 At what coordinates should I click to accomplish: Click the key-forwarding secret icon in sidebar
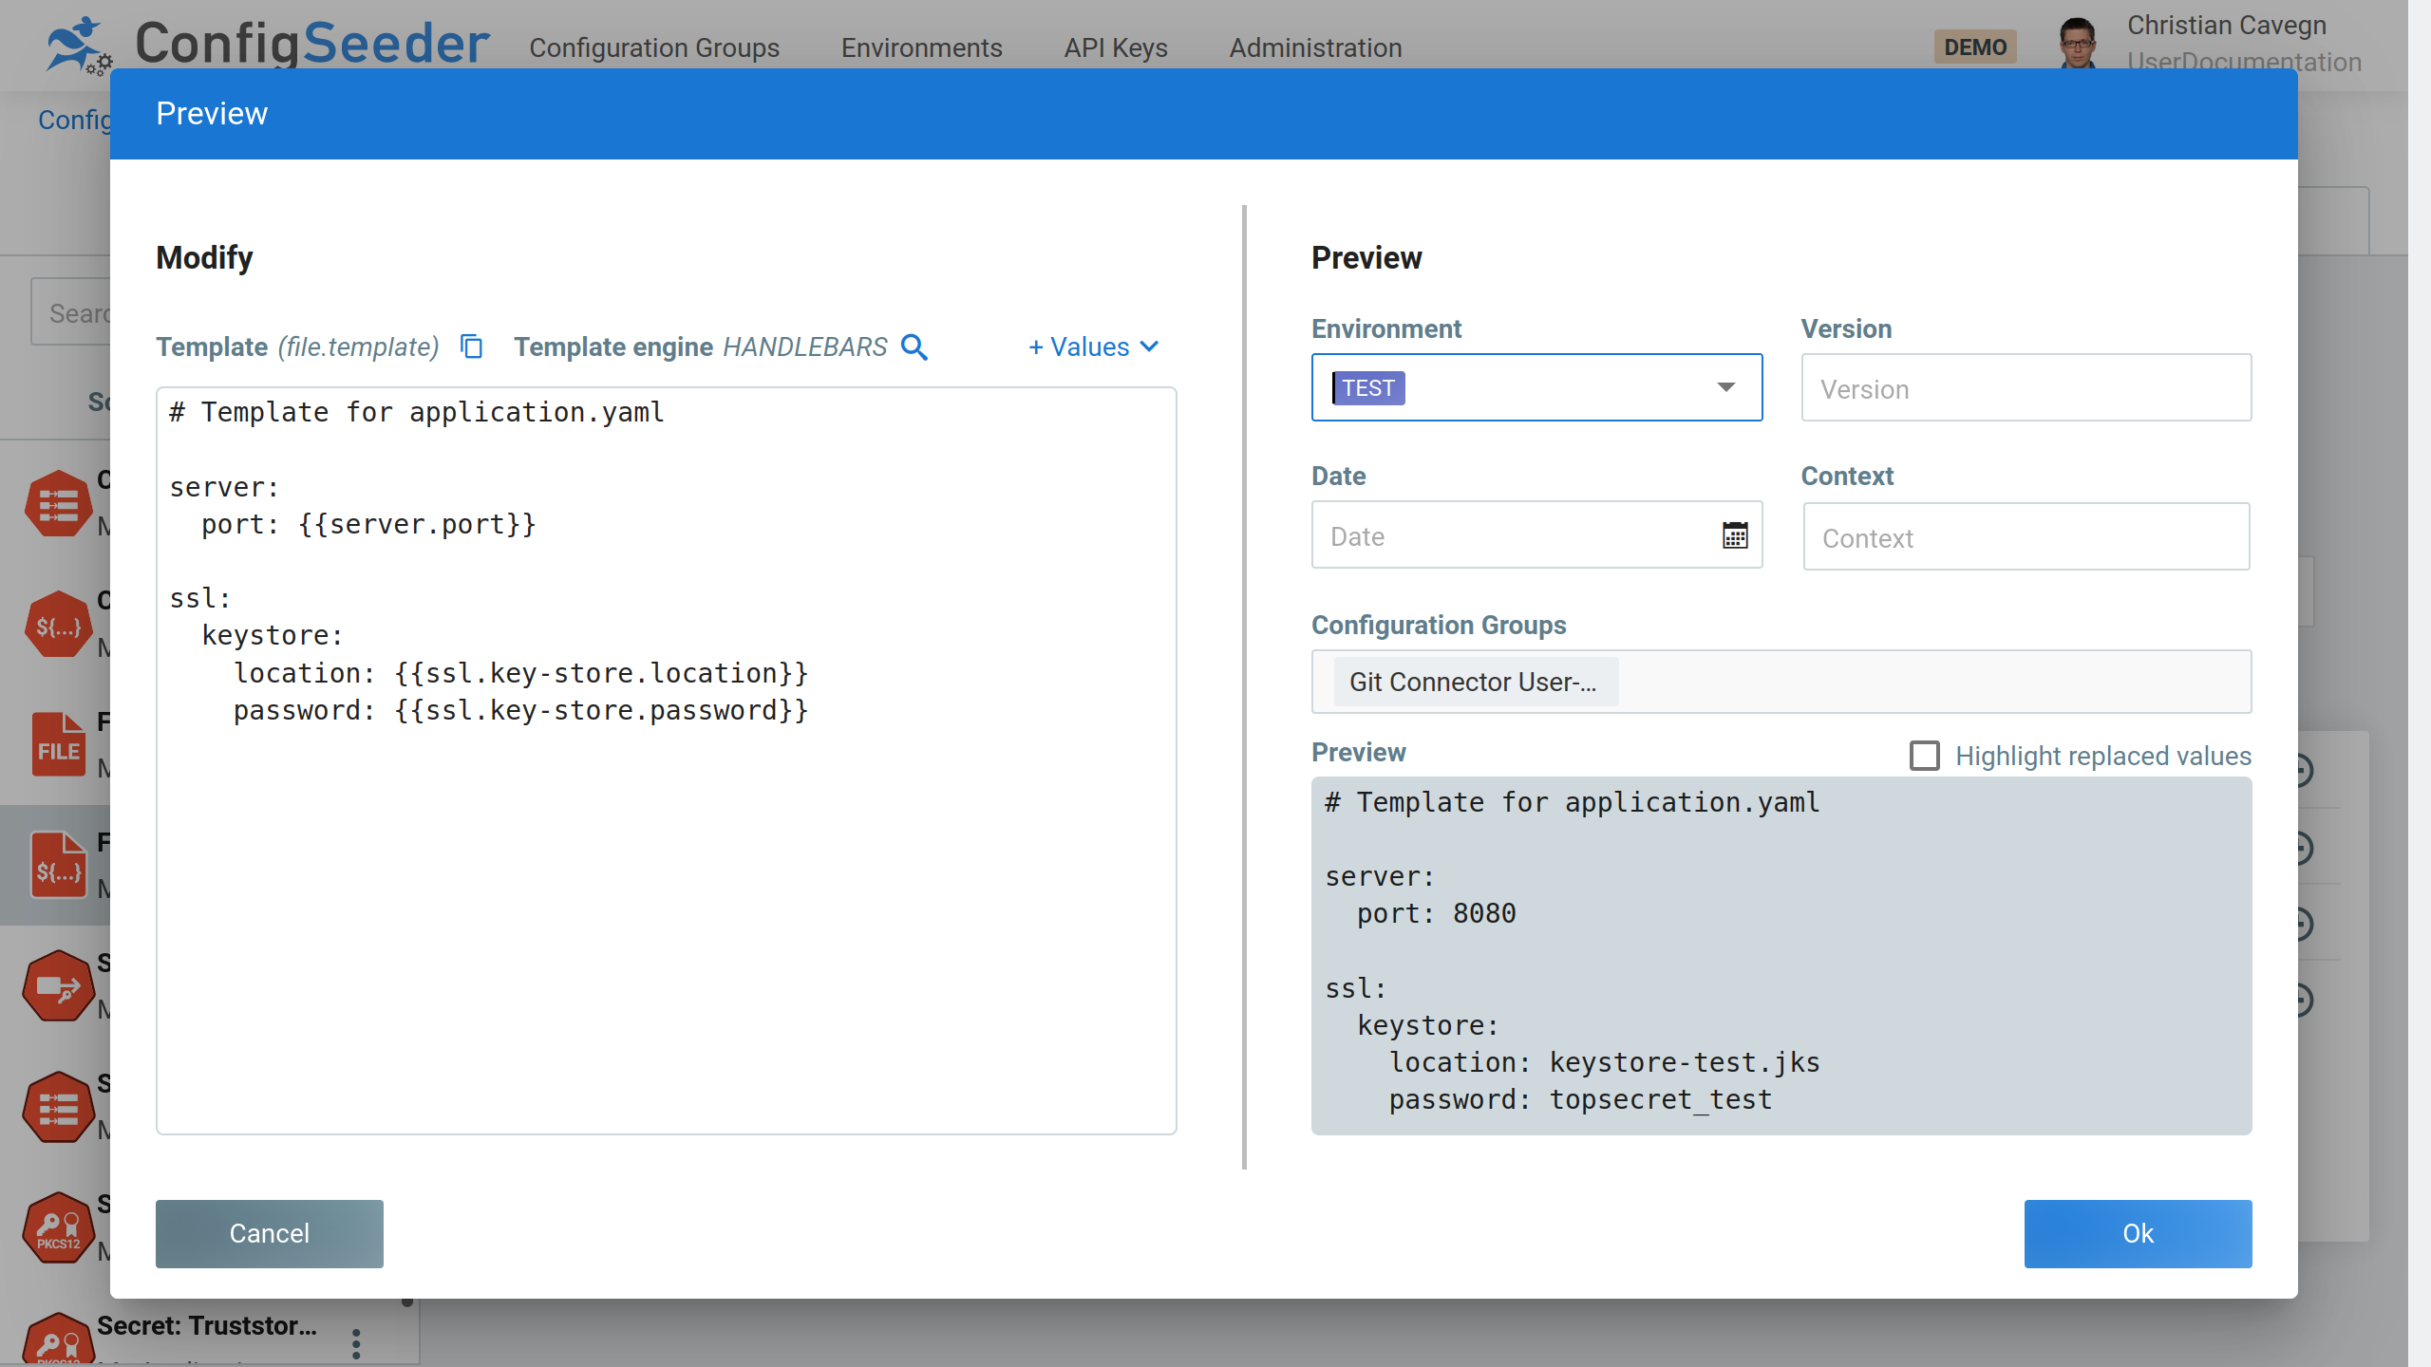pos(58,985)
